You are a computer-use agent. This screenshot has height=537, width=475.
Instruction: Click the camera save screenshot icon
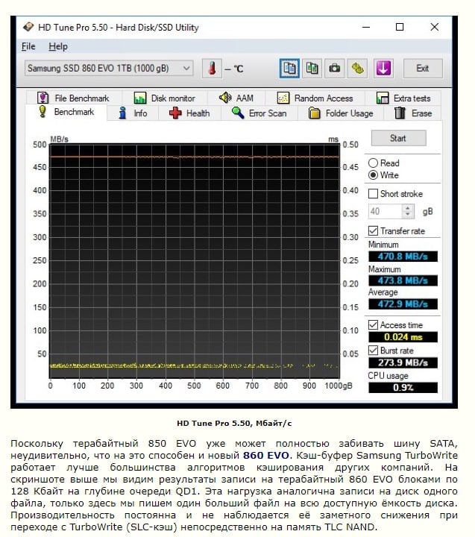pos(335,69)
